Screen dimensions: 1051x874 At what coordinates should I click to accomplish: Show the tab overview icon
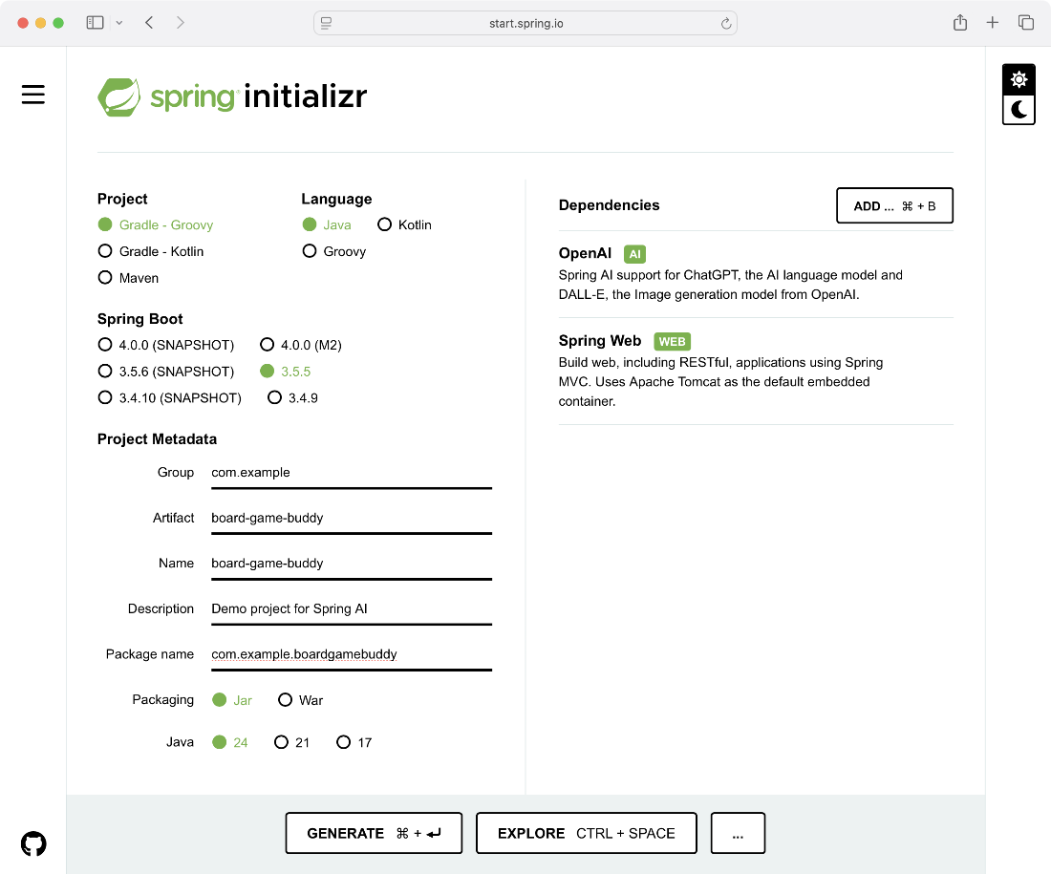[x=1026, y=23]
